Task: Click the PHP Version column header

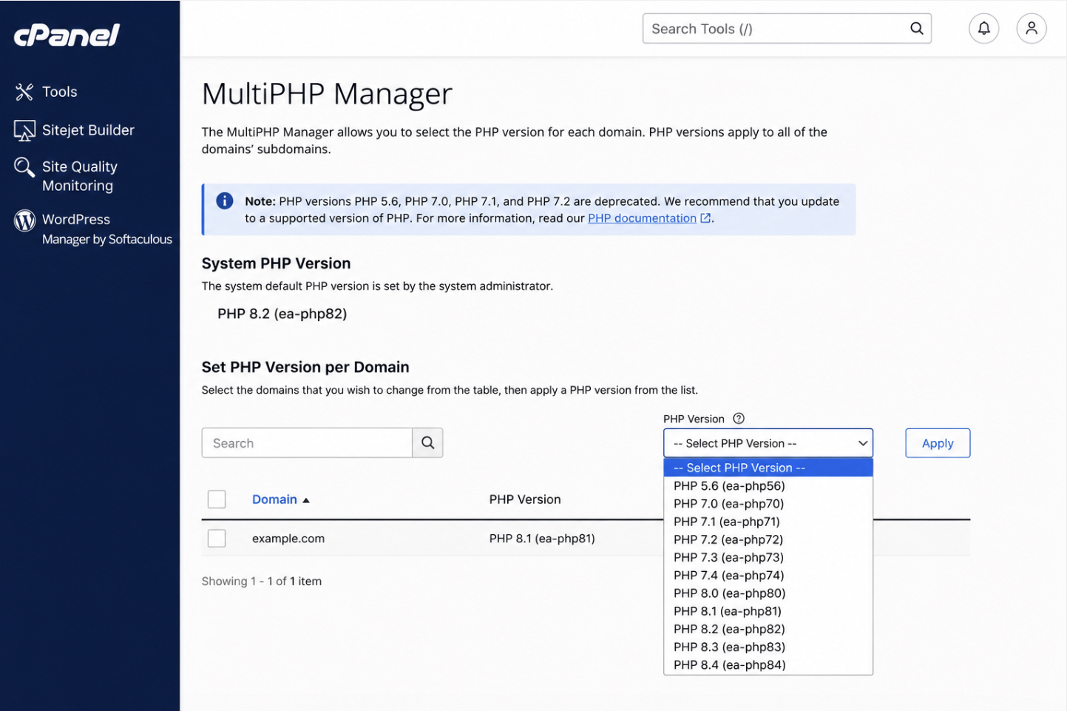Action: 525,499
